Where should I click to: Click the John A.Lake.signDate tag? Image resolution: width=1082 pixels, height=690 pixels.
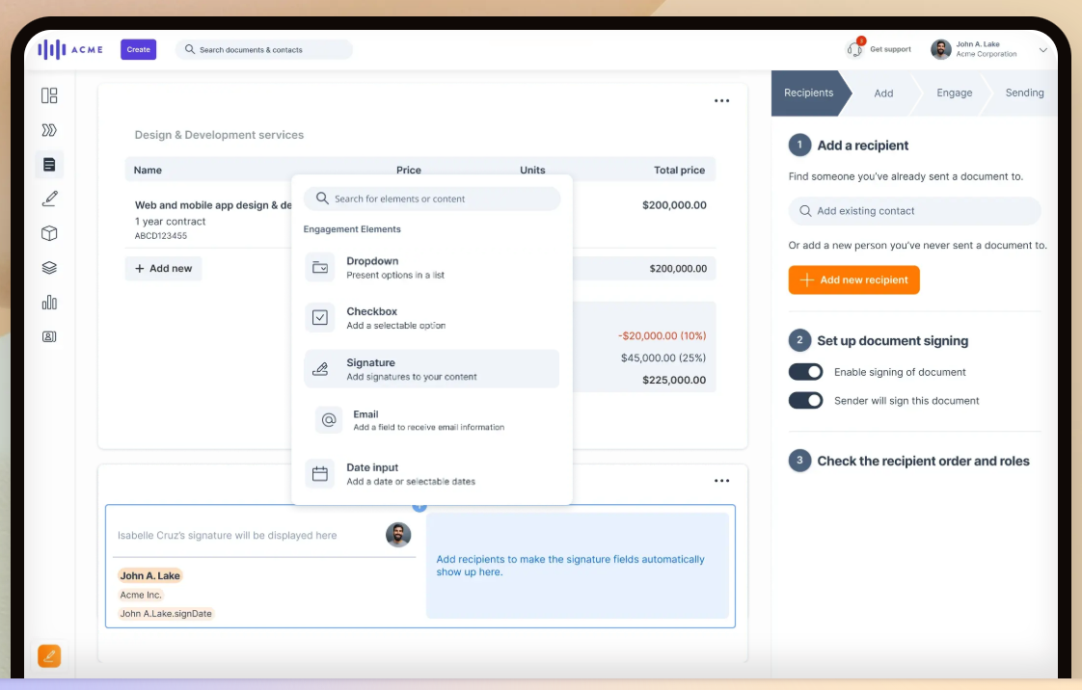(166, 614)
